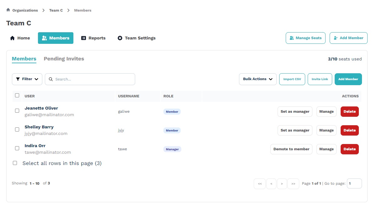372x206 pixels.
Task: Click the Team C breadcrumb link
Action: 56,10
